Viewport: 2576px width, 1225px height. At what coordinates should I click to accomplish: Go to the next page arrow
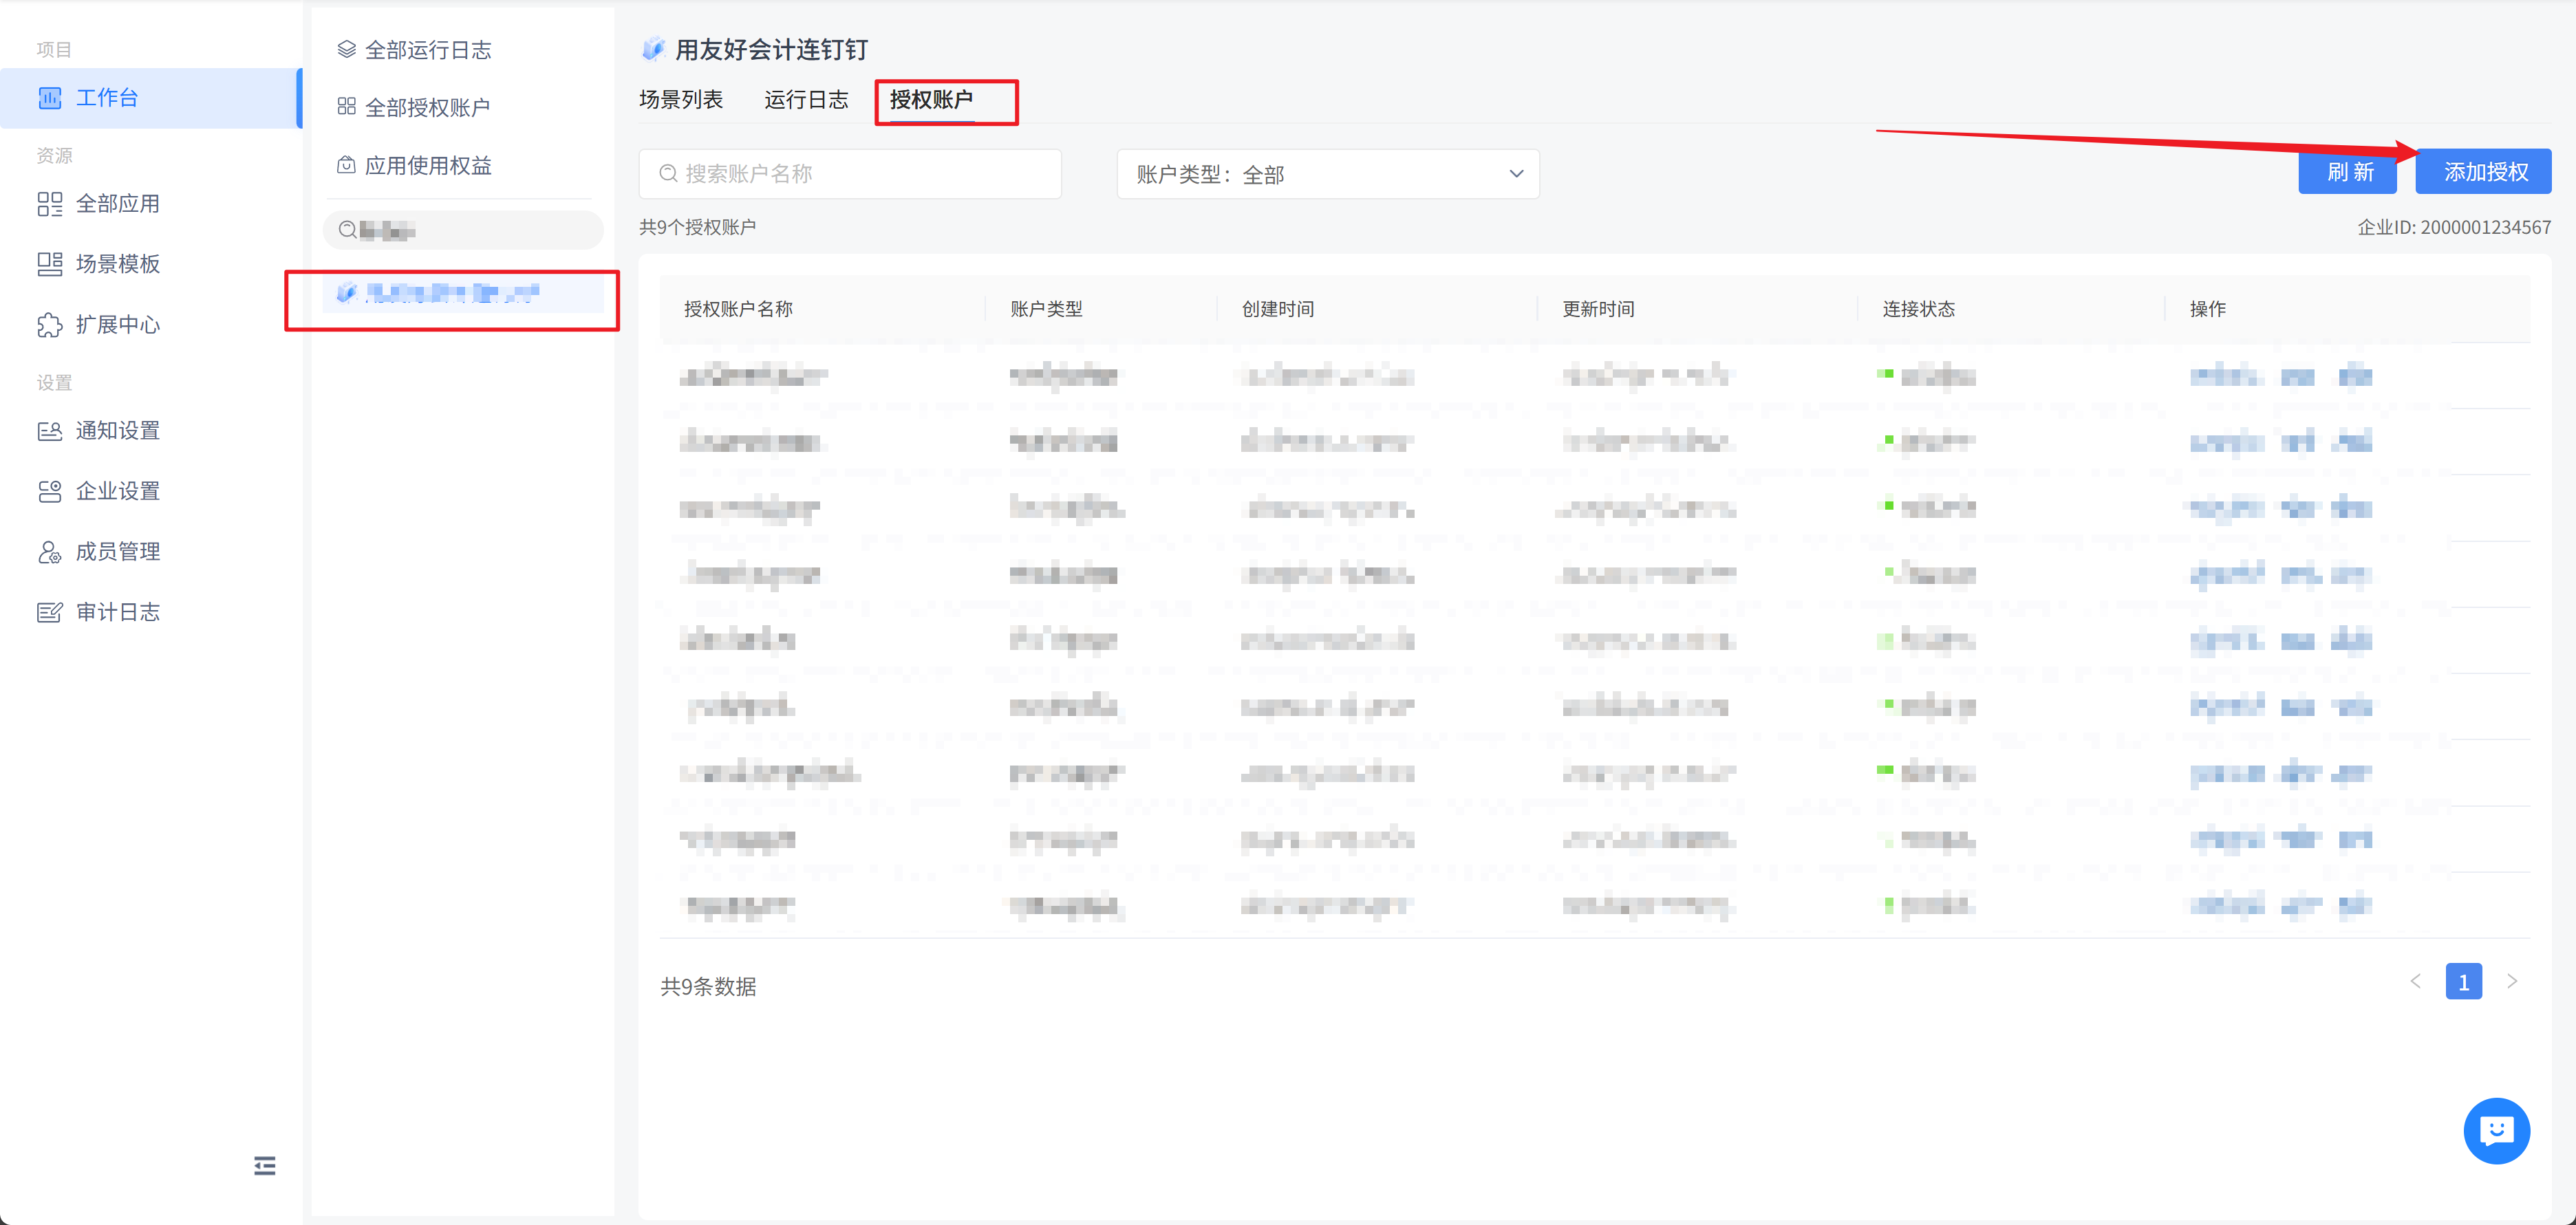pos(2512,982)
